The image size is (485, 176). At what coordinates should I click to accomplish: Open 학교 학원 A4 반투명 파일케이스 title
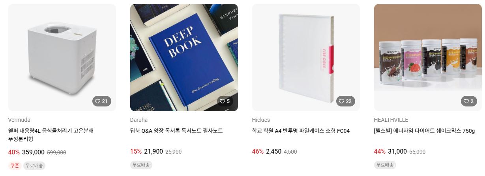[301, 131]
